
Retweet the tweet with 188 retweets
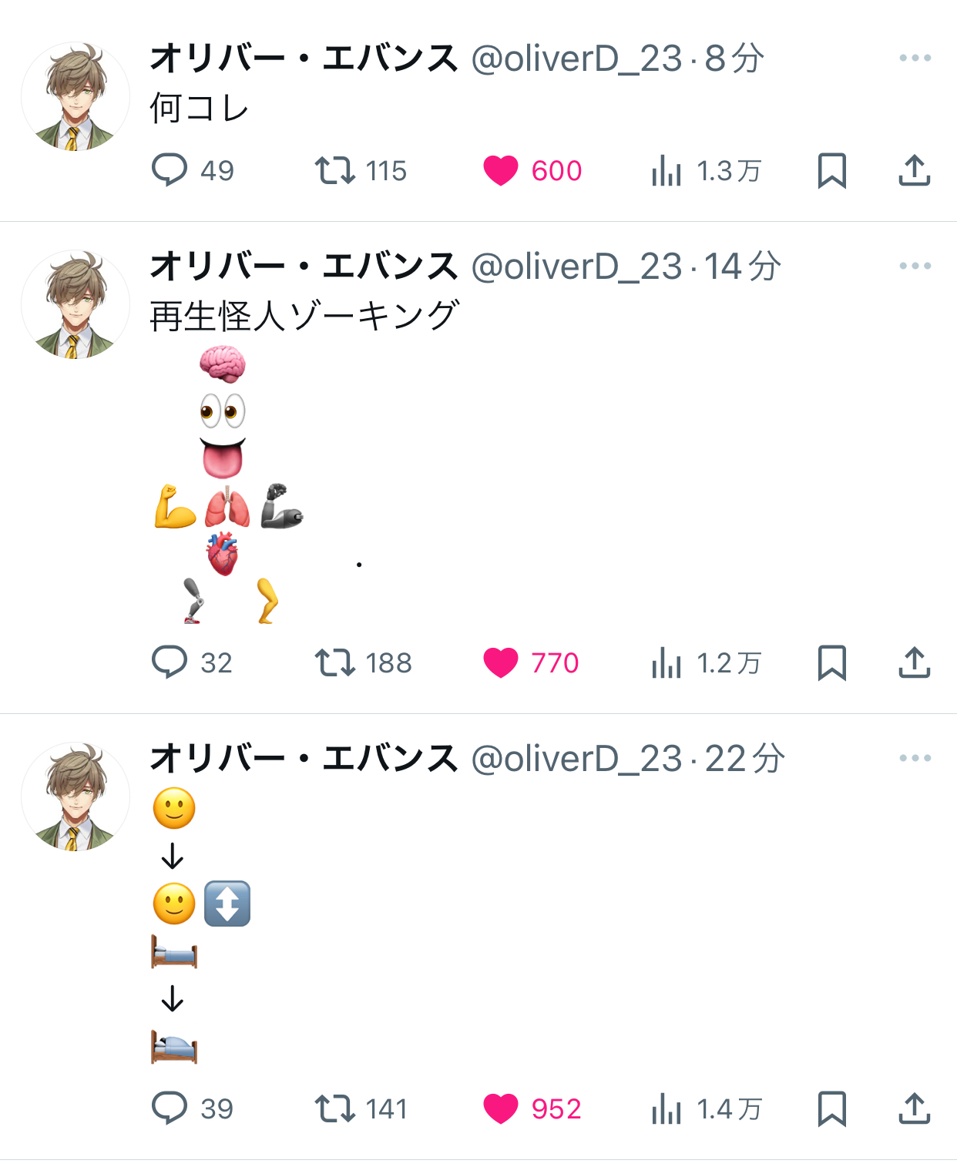(335, 662)
